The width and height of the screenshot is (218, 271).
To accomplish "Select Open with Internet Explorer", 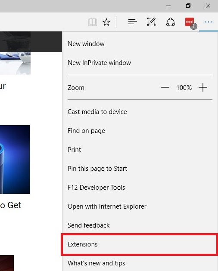I will pyautogui.click(x=140, y=206).
